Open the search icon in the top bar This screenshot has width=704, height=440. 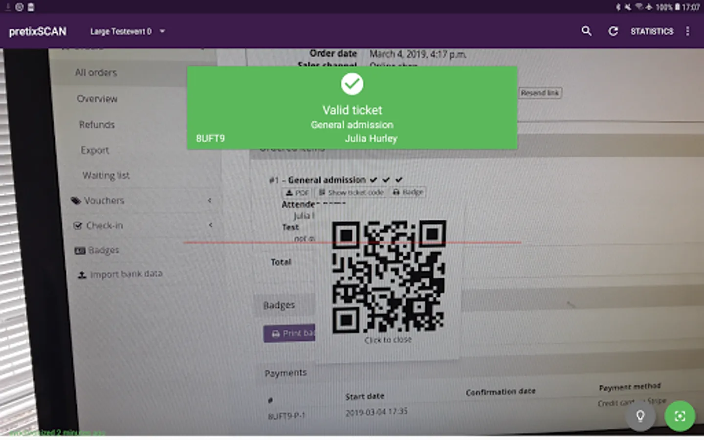point(586,31)
